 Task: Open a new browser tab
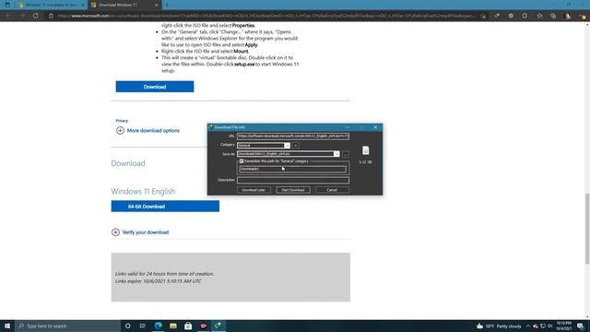pyautogui.click(x=167, y=5)
